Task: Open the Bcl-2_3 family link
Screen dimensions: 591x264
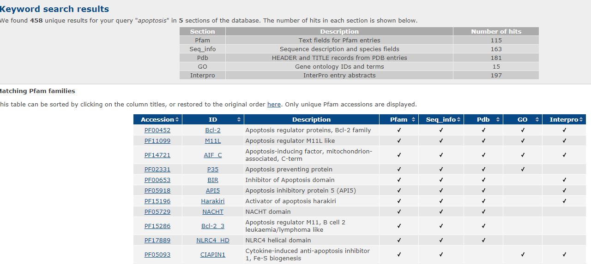Action: (213, 226)
